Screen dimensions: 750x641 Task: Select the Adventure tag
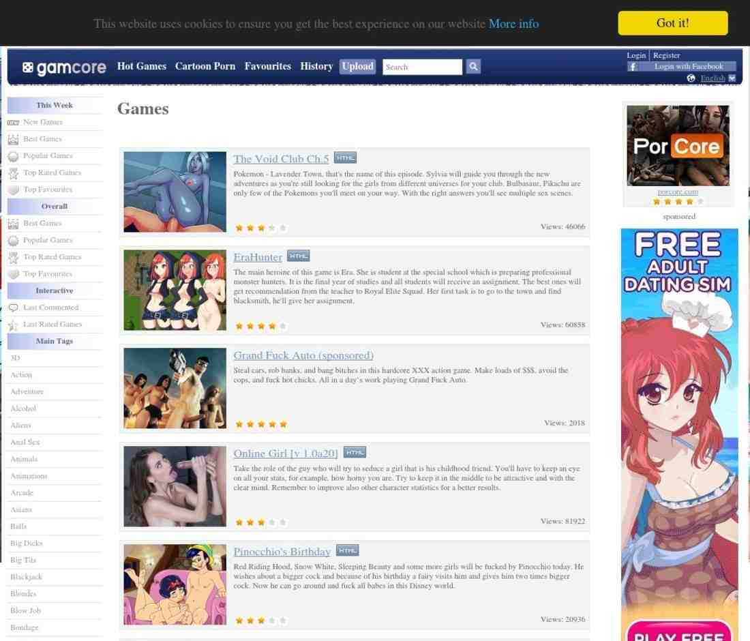click(27, 391)
